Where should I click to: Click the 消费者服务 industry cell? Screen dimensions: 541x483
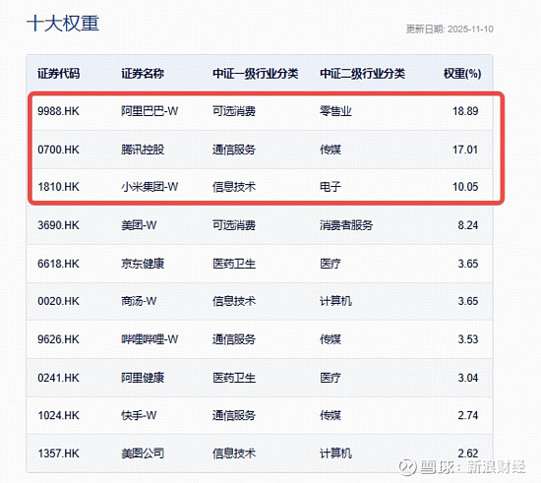pyautogui.click(x=346, y=225)
